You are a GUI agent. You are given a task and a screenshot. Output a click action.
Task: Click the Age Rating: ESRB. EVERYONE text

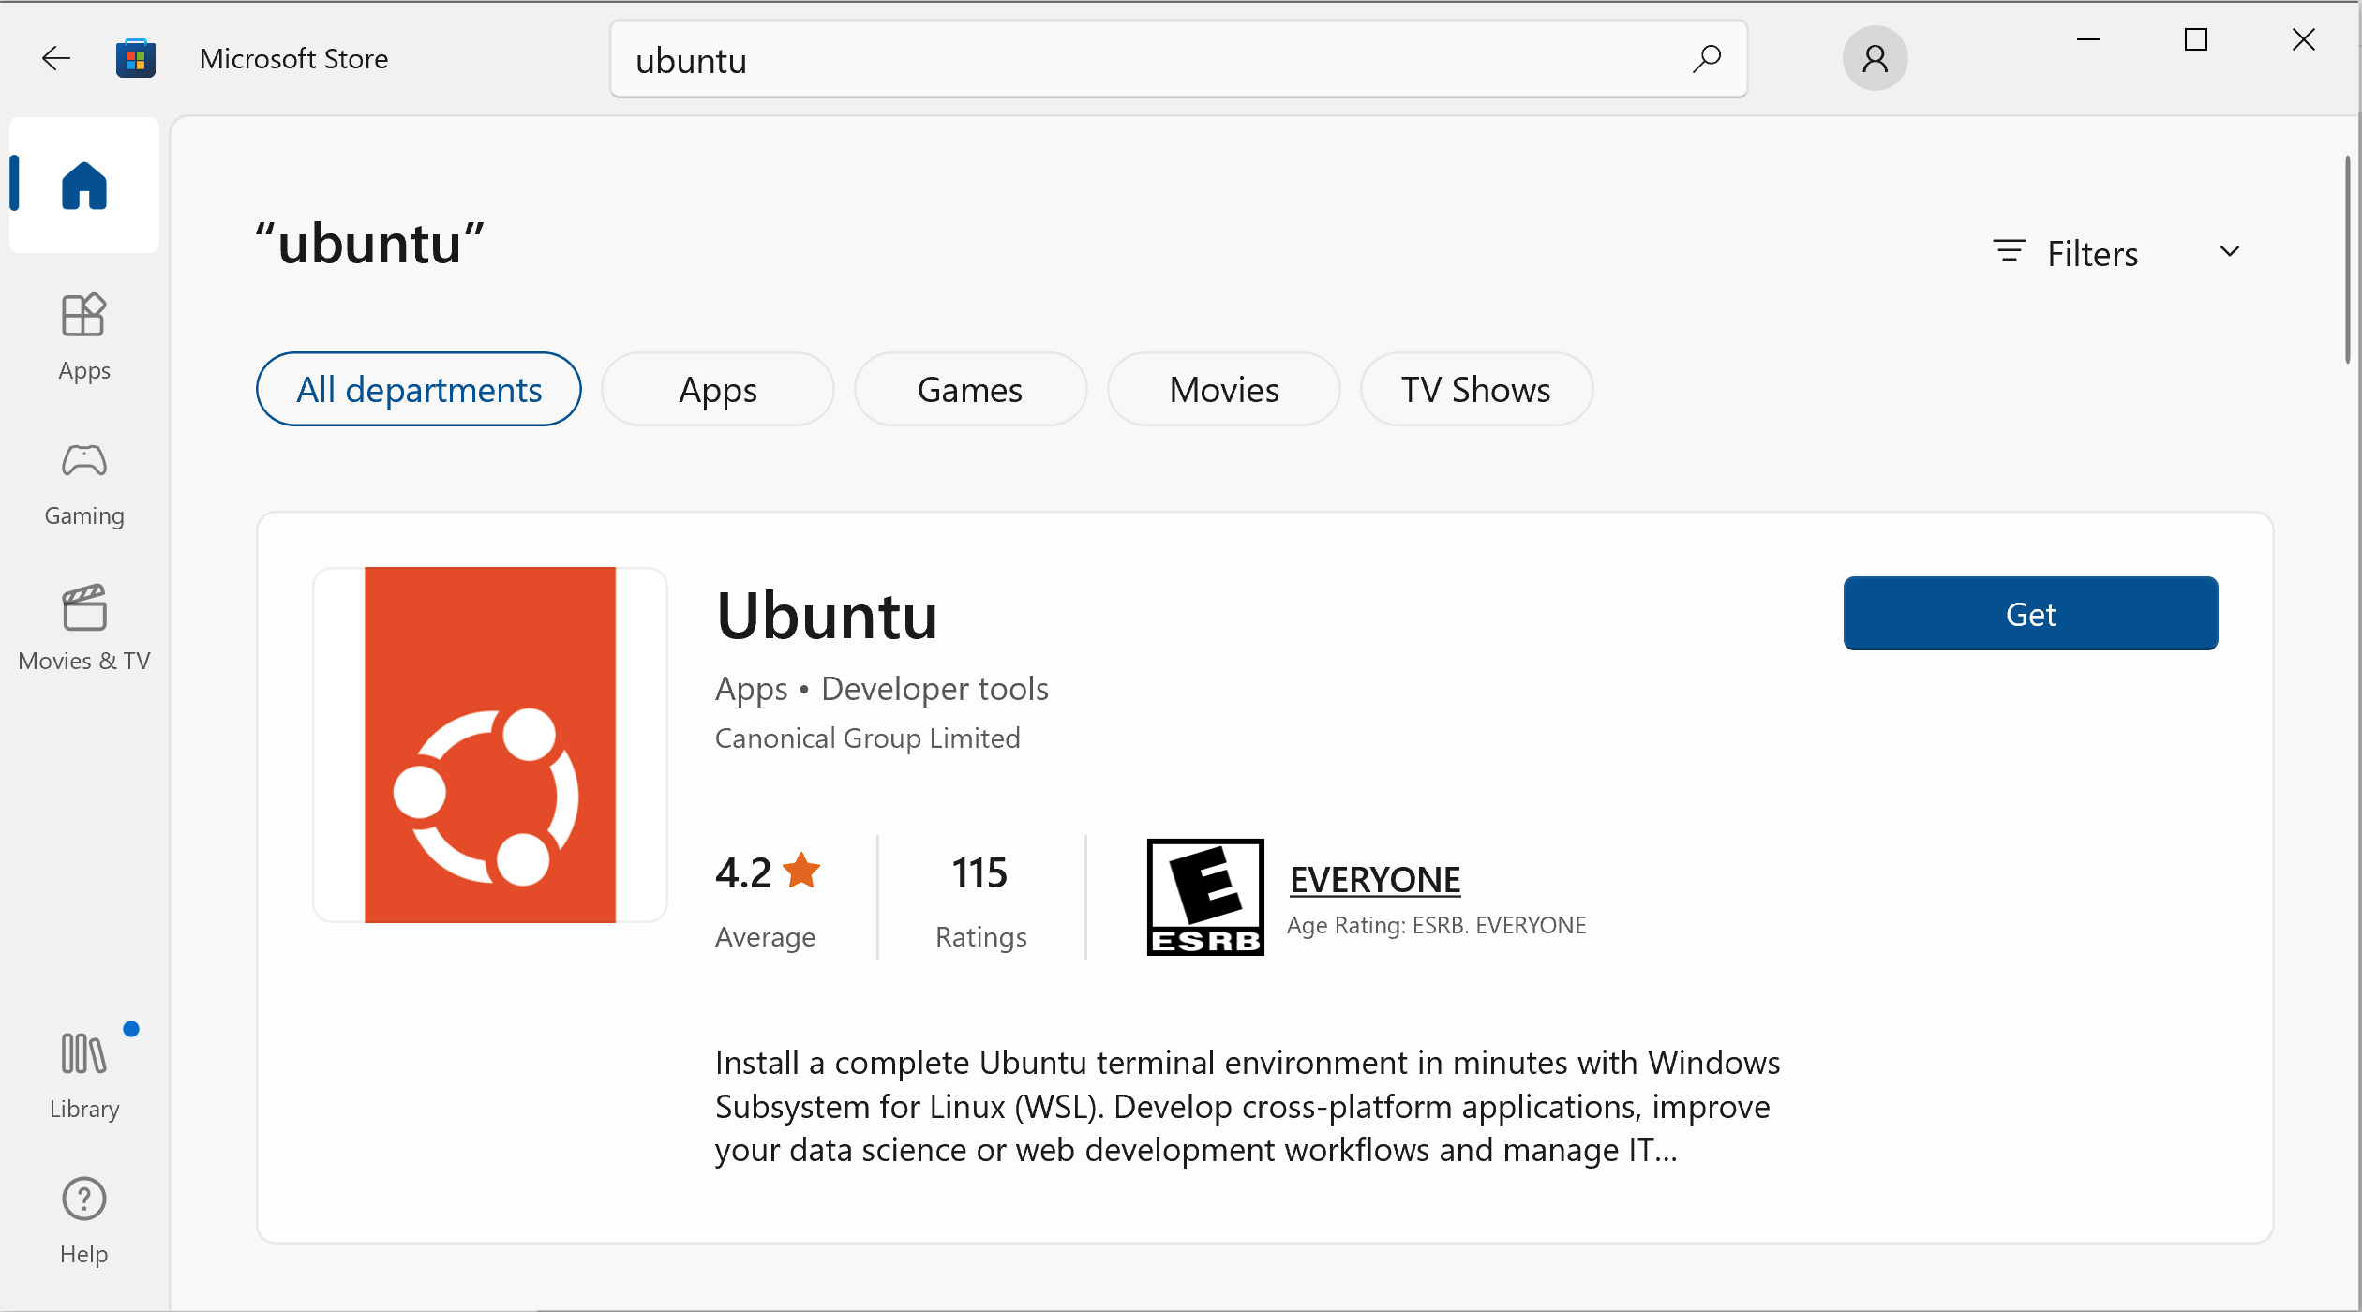coord(1436,925)
